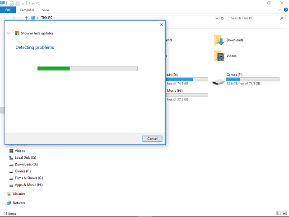Image resolution: width=289 pixels, height=217 pixels.
Task: Click the 55,6 GB free of 74,5 GB text
Action: [243, 84]
